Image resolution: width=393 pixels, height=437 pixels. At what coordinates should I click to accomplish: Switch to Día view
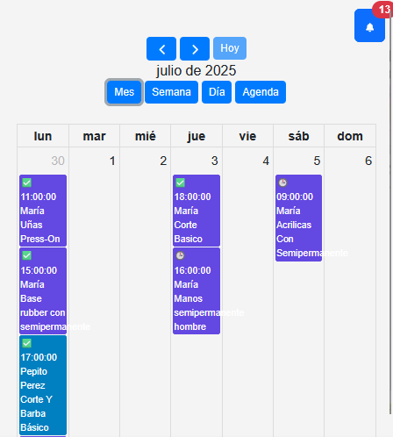tap(217, 92)
